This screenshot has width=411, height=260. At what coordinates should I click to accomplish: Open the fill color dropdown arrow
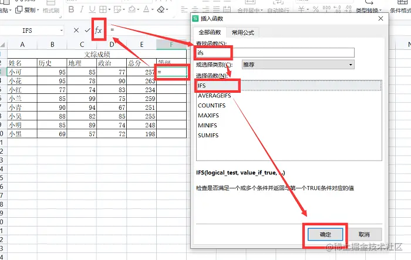pyautogui.click(x=138, y=10)
